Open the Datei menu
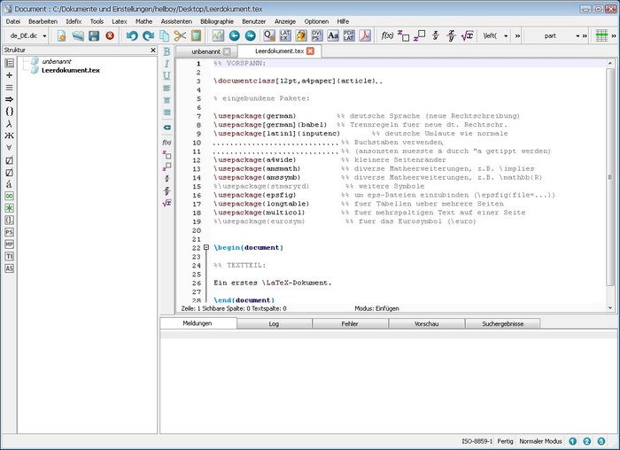This screenshot has height=450, width=620. tap(13, 21)
